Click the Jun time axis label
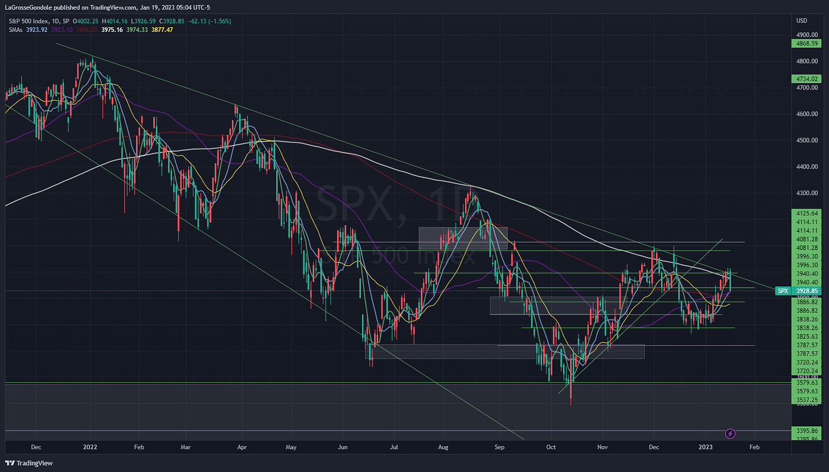Screen dimensions: 829x472 click(342, 448)
